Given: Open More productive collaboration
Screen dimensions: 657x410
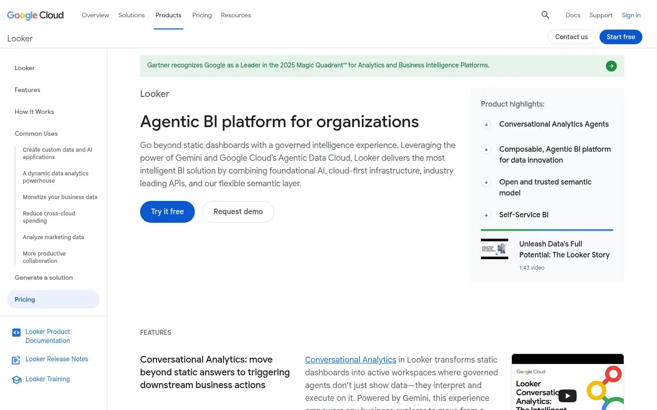Looking at the screenshot, I should pyautogui.click(x=44, y=257).
